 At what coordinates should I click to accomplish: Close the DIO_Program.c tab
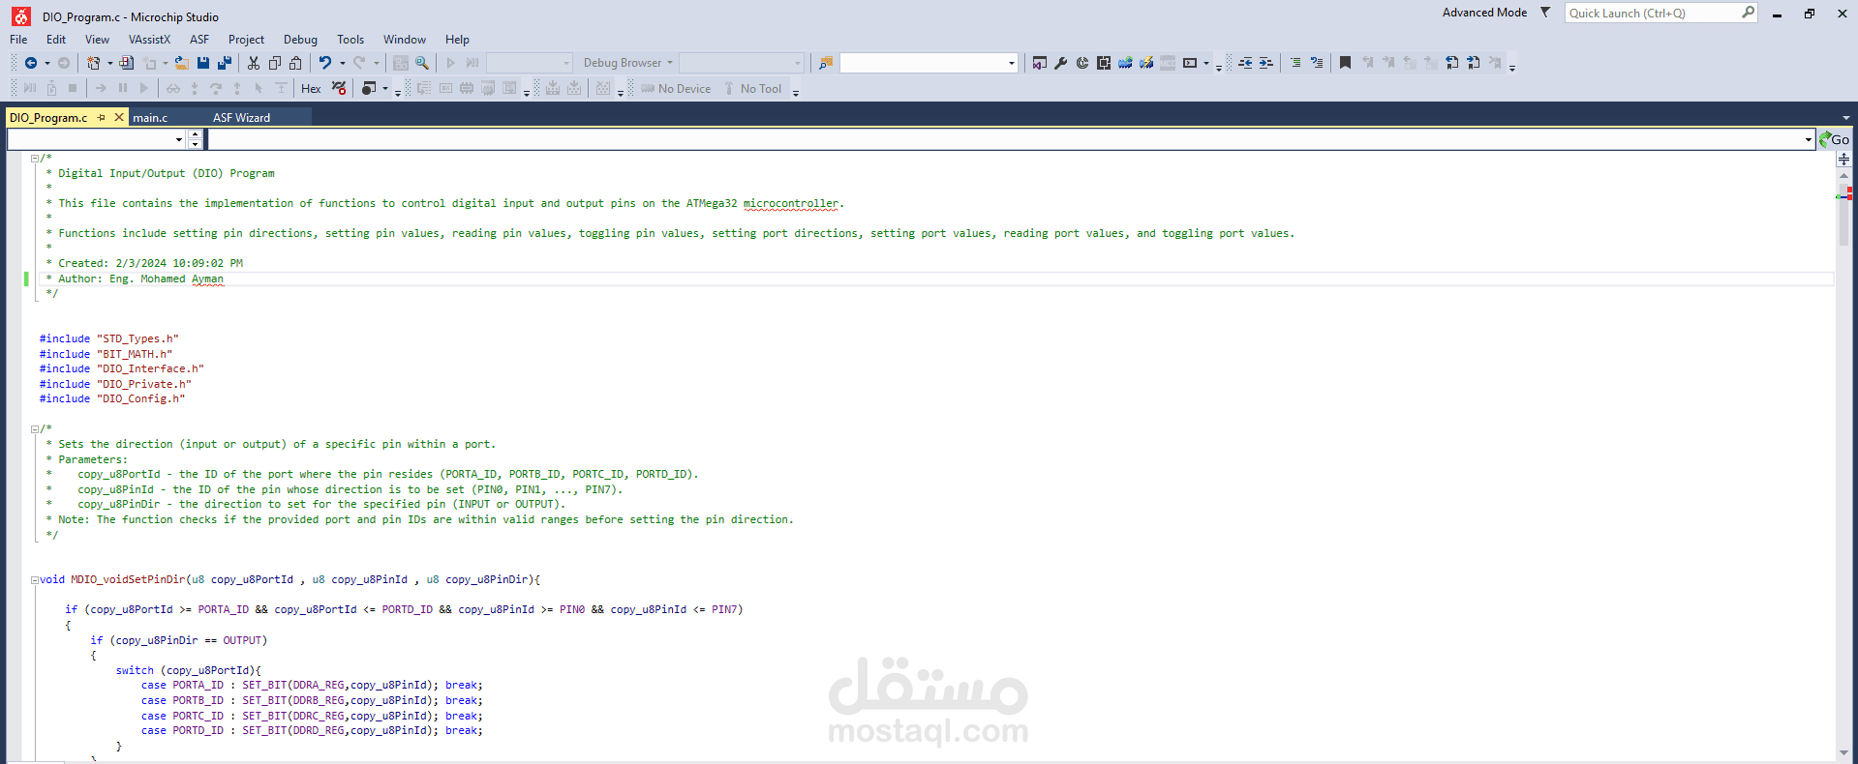[119, 117]
